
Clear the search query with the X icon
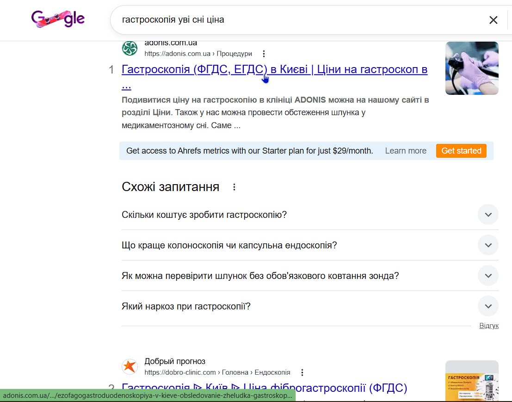493,20
